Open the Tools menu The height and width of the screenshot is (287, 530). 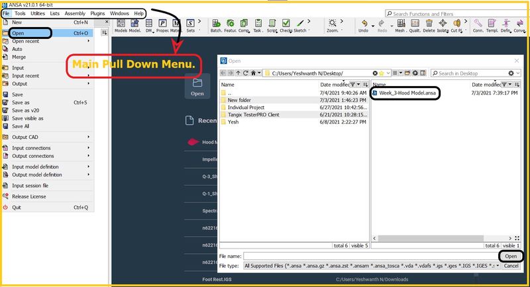pyautogui.click(x=20, y=13)
